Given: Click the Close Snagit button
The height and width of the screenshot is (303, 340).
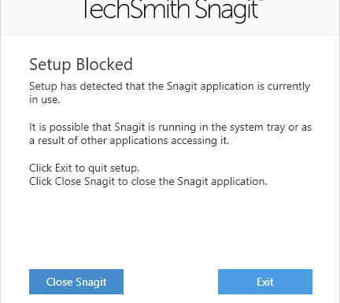Looking at the screenshot, I should (76, 282).
